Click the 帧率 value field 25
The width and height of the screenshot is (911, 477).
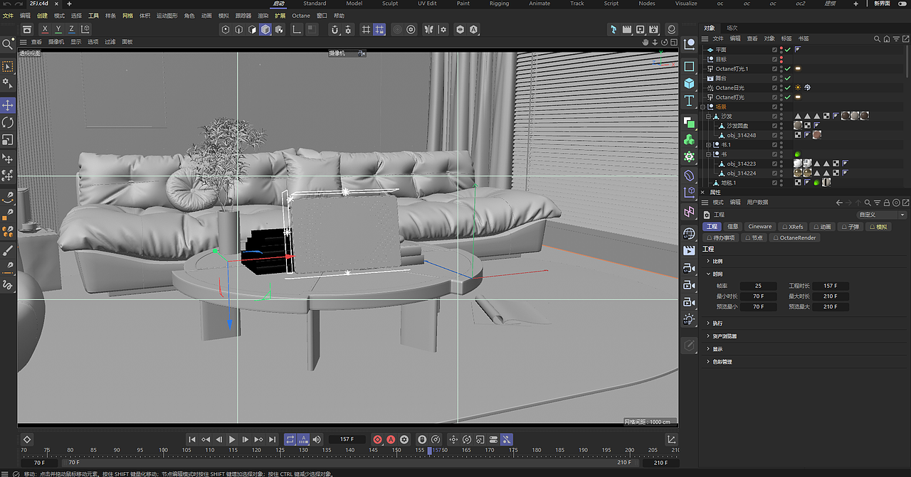[759, 286]
